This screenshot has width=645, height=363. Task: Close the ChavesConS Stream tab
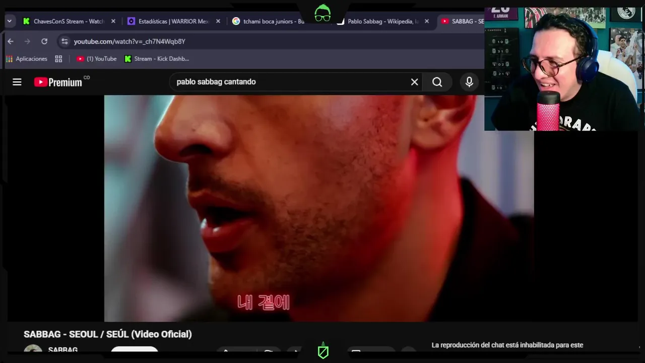coord(113,21)
